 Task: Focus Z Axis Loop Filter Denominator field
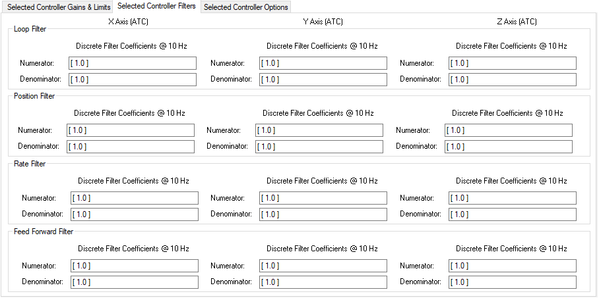tap(512, 80)
